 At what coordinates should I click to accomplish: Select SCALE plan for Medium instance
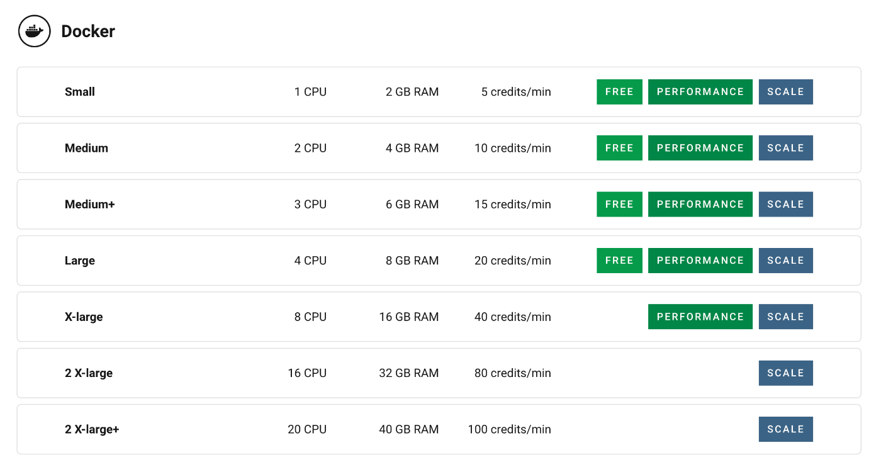(x=785, y=148)
